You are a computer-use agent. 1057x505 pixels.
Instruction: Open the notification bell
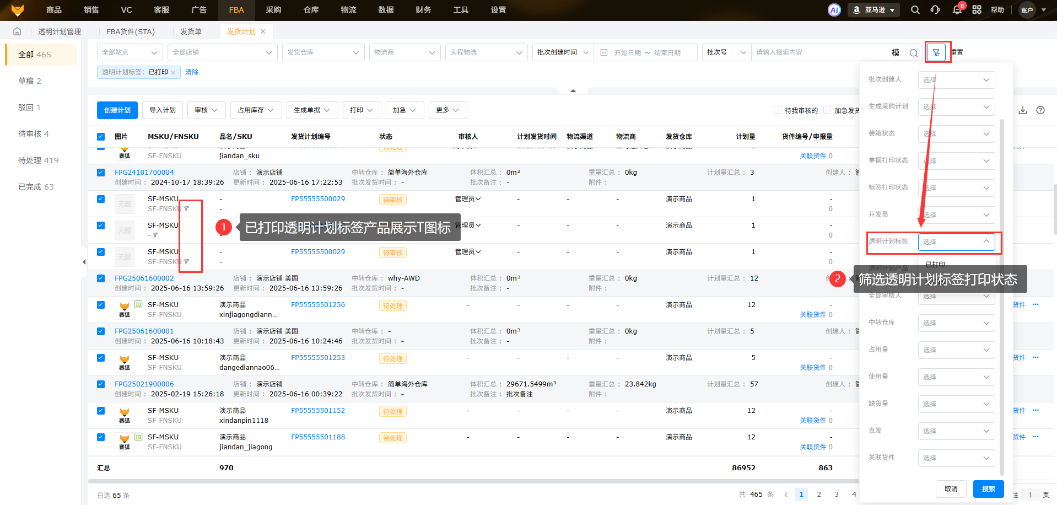(957, 10)
